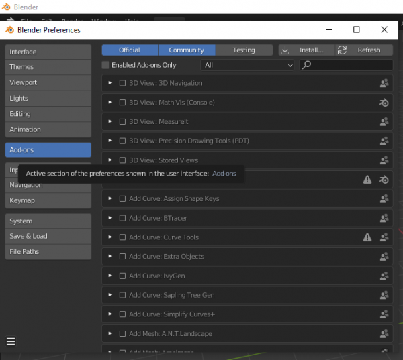Enable BTracer add-on checkbox

[123, 218]
